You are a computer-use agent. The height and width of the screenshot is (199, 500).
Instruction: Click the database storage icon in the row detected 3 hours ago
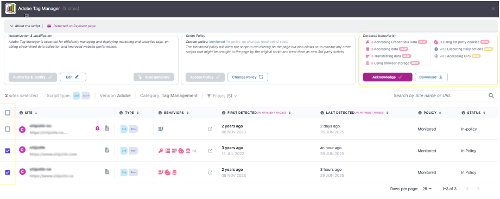click(x=174, y=172)
